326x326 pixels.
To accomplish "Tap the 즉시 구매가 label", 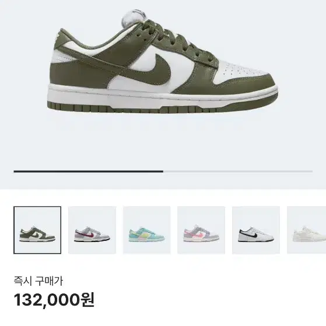I will pyautogui.click(x=38, y=281).
